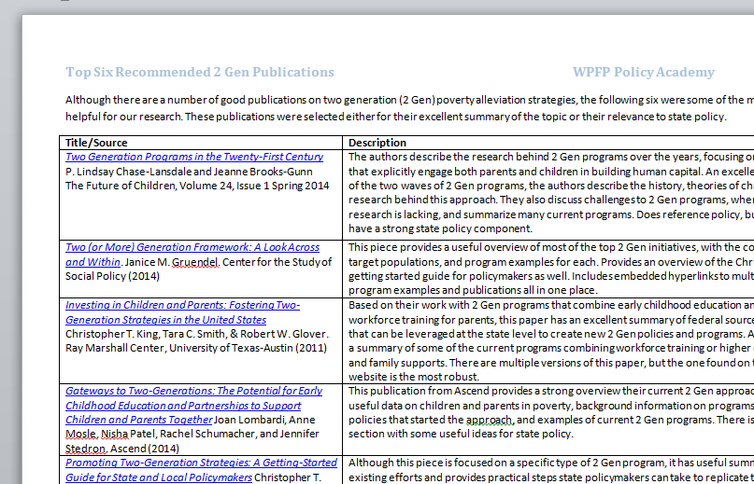The image size is (754, 484).
Task: Click description starting 'The authors describe the research'
Action: [551, 192]
